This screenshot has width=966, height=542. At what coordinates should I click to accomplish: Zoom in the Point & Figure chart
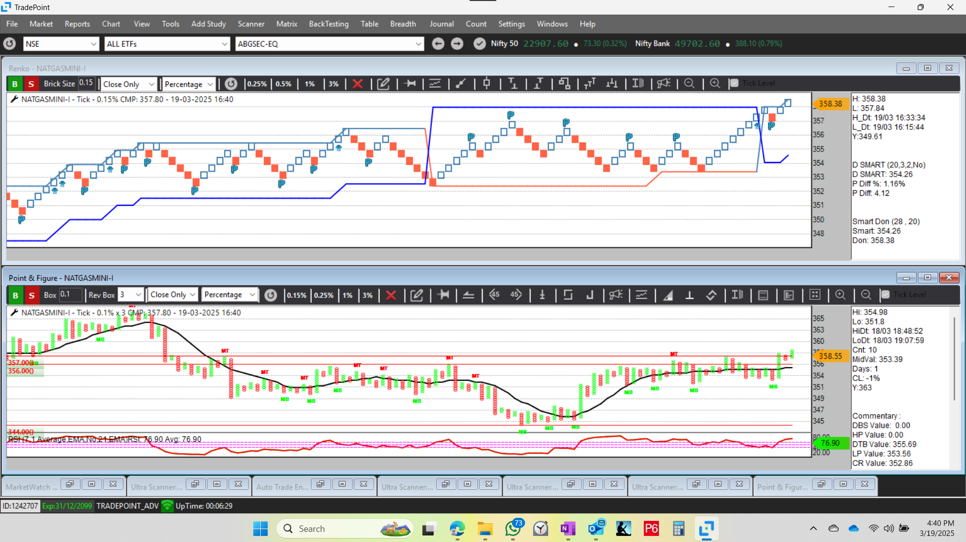(x=840, y=295)
